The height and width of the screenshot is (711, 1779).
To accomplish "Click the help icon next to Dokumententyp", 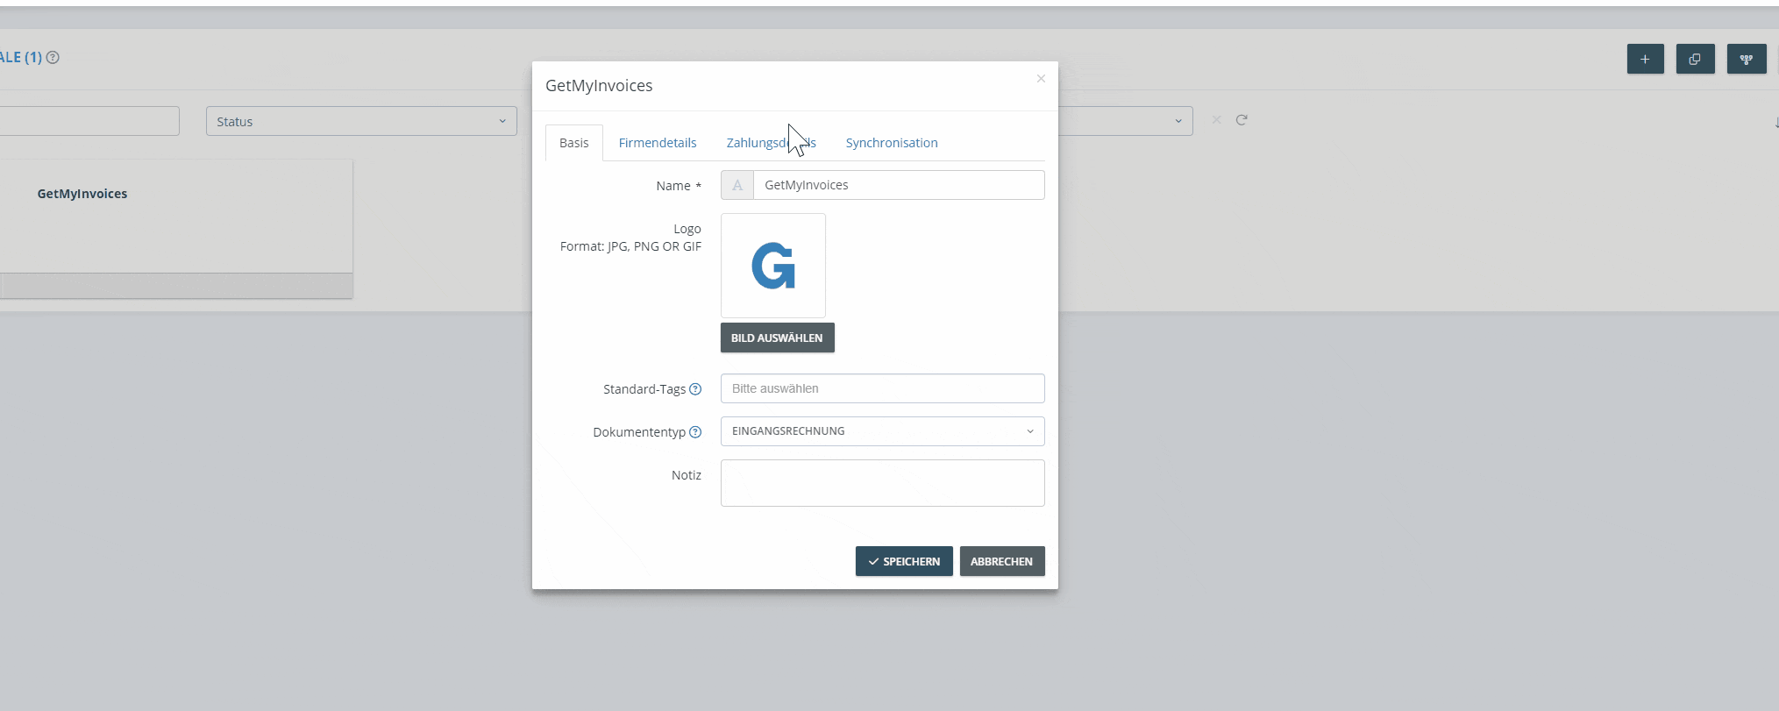I will (x=695, y=432).
